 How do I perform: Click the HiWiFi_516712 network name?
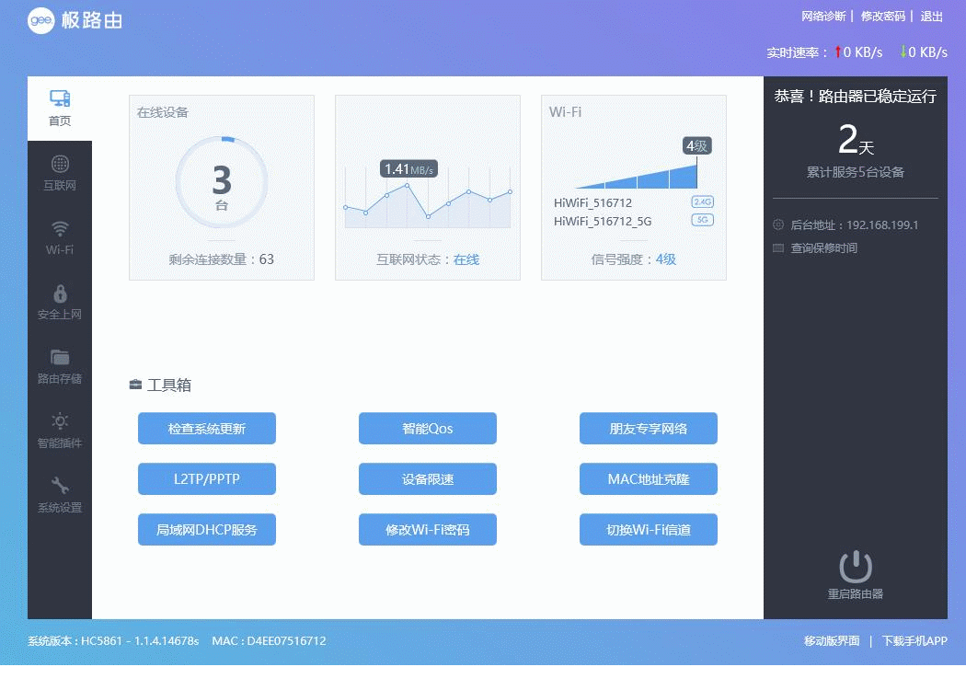coord(592,202)
